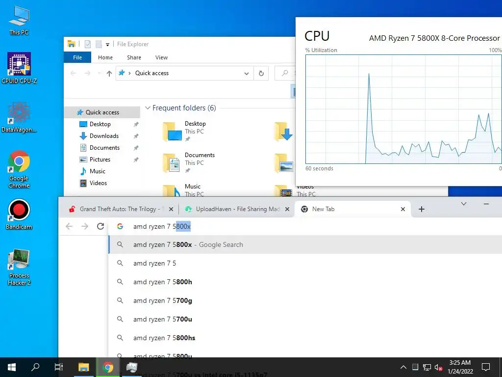Switch to UploadHaven Chrome tab
The height and width of the screenshot is (377, 502).
[x=233, y=209]
